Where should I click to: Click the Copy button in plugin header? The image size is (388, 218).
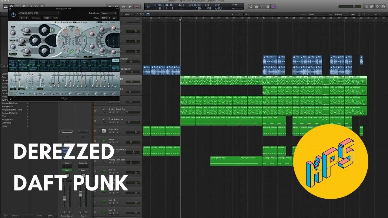47,18
